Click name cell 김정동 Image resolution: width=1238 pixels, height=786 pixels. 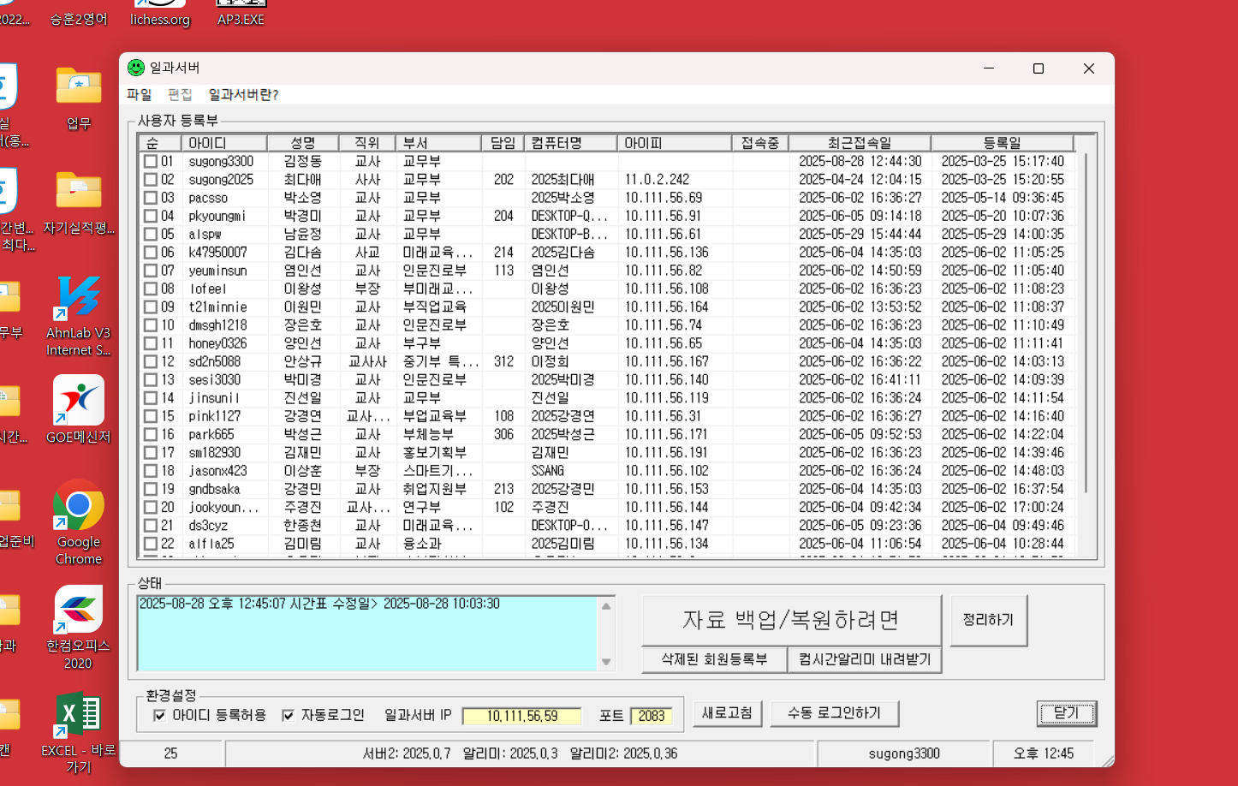click(x=303, y=161)
